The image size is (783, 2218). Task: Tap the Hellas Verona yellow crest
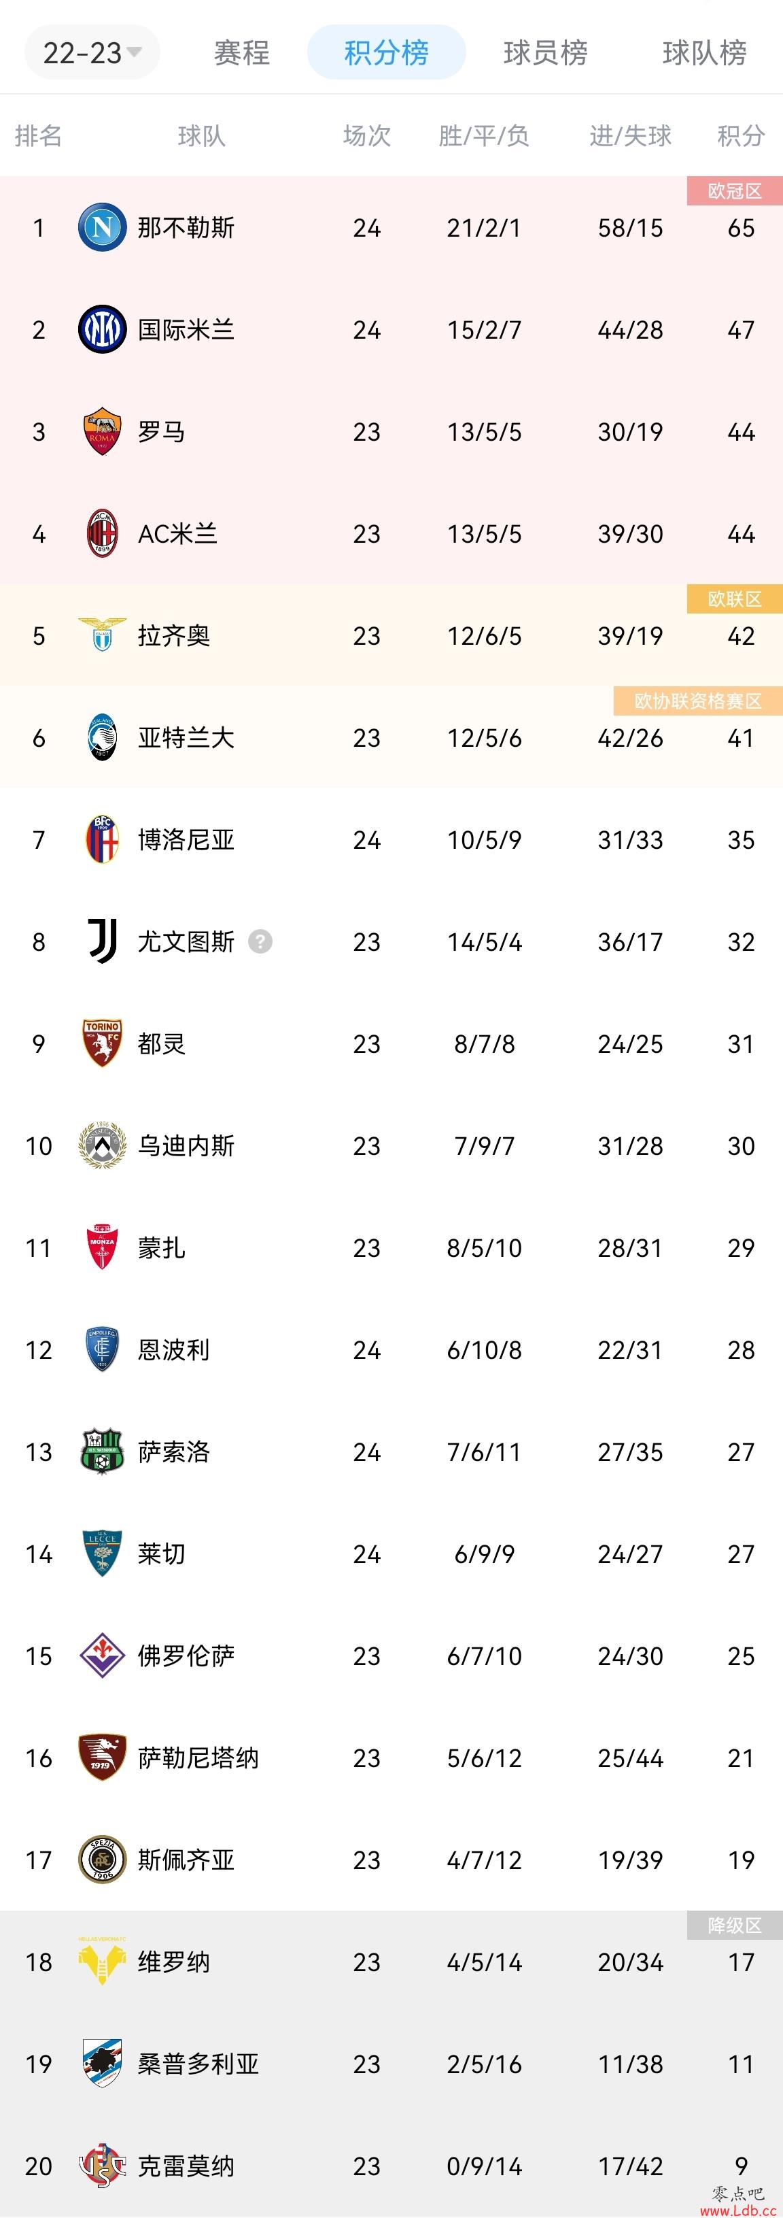point(101,1962)
